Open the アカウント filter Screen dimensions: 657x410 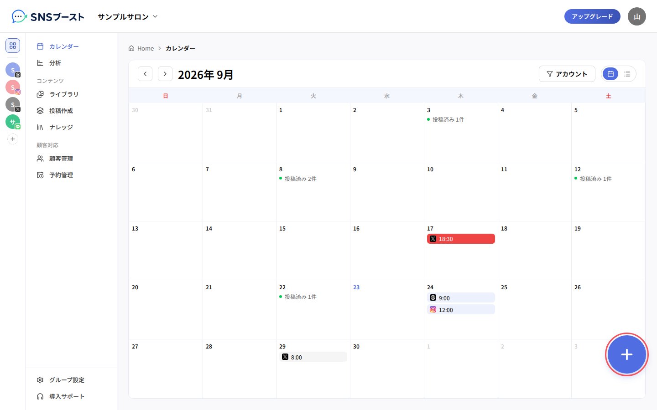(567, 74)
